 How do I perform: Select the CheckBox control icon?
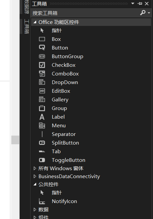(x=42, y=65)
